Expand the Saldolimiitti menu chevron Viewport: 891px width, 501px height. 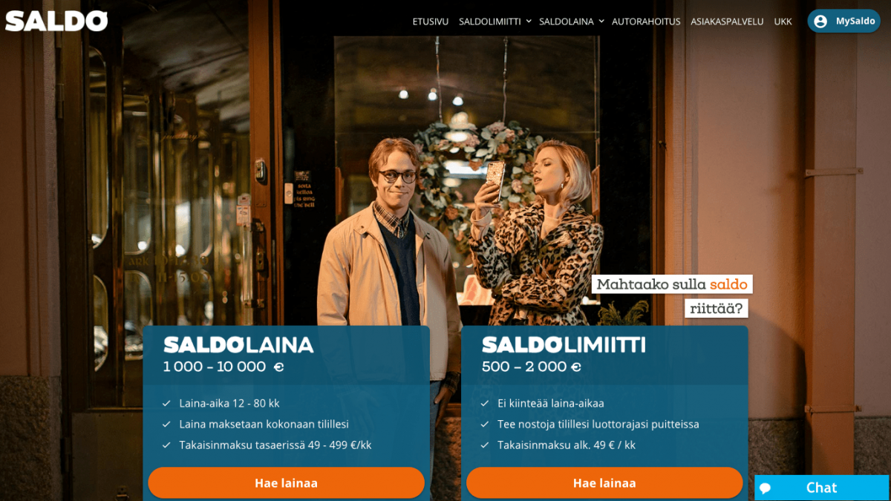coord(529,22)
